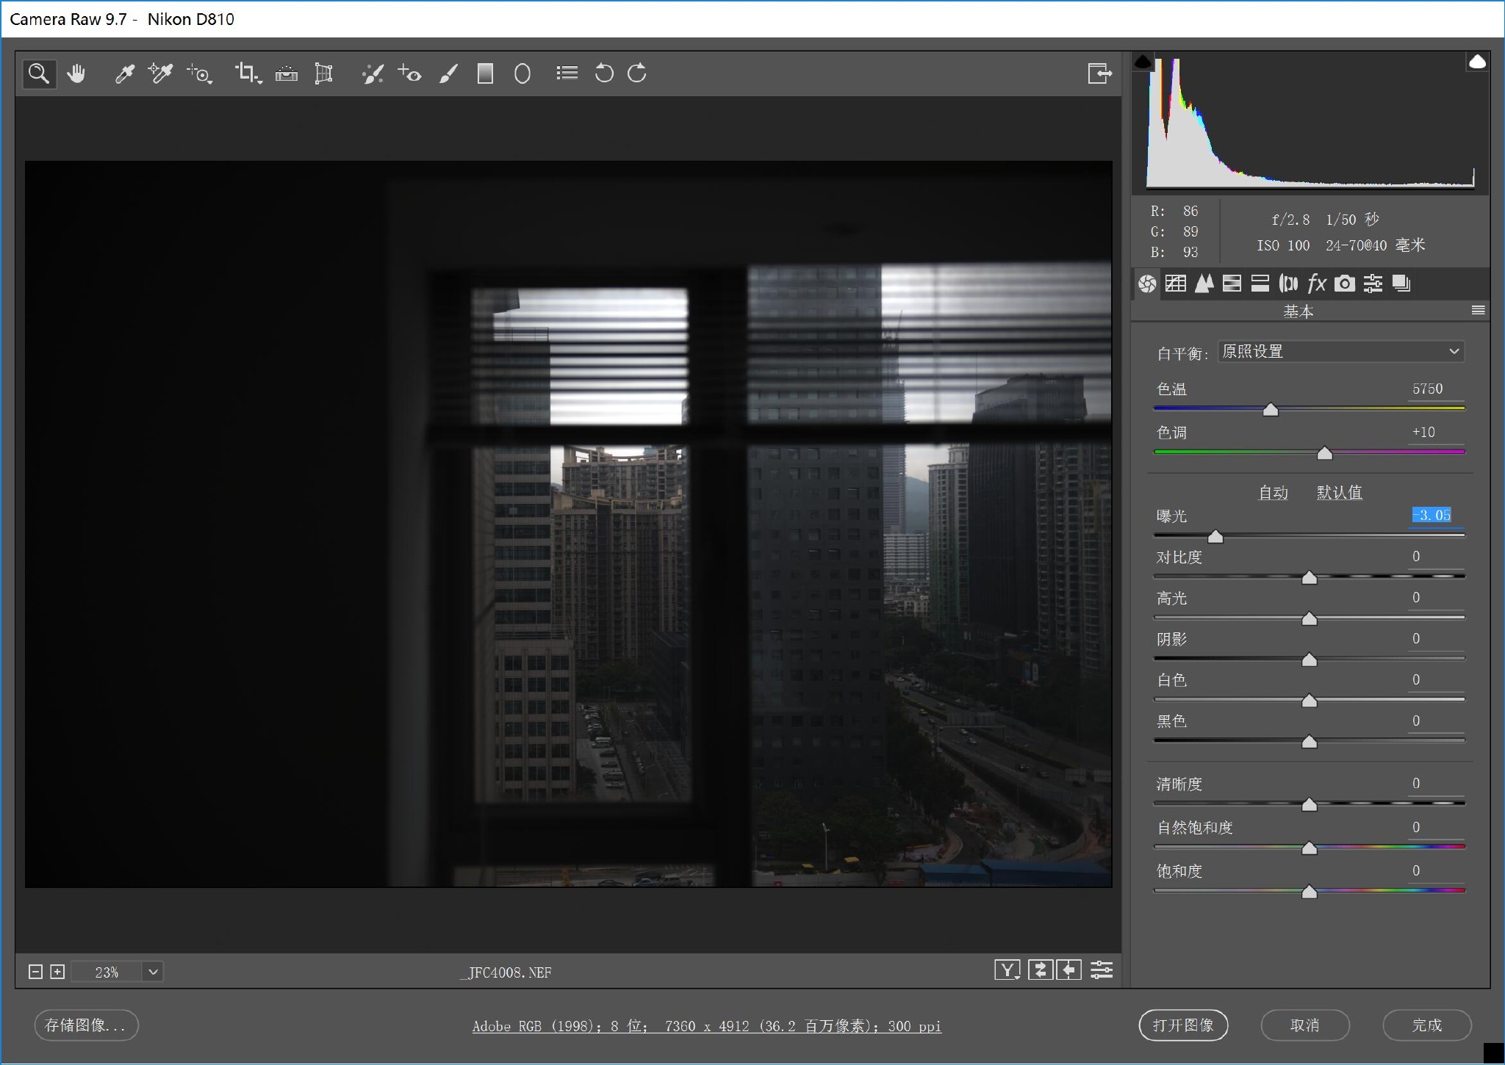
Task: Switch to the Basic panel tab
Action: click(1147, 284)
